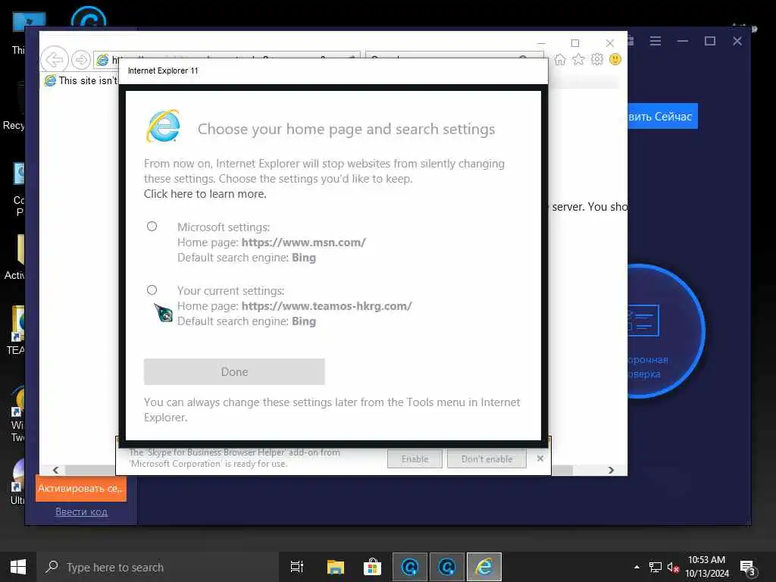Click the Internet Explorer logo in the dialog
The height and width of the screenshot is (582, 776).
(164, 127)
